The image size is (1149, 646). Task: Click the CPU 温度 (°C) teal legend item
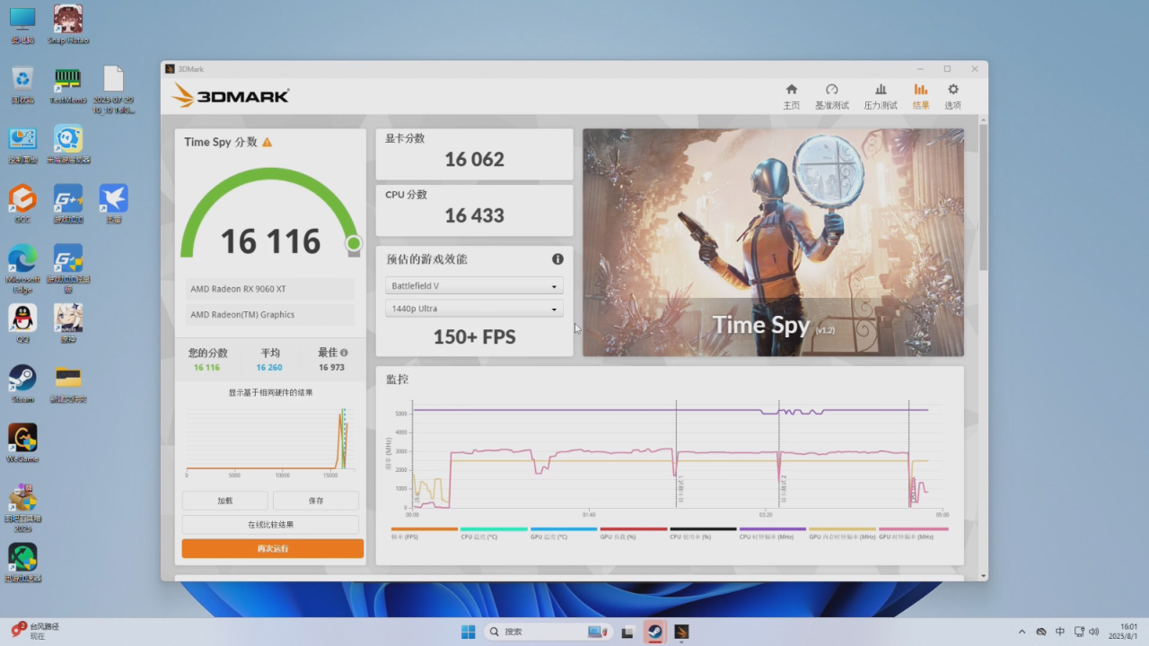coord(494,533)
